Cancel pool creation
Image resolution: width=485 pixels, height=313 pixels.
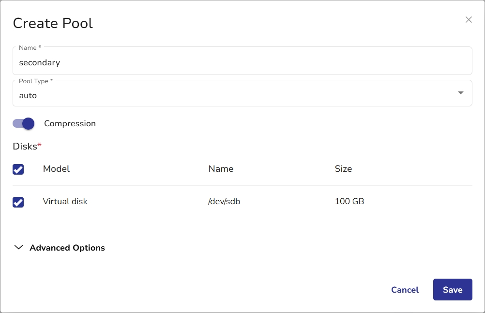click(405, 290)
